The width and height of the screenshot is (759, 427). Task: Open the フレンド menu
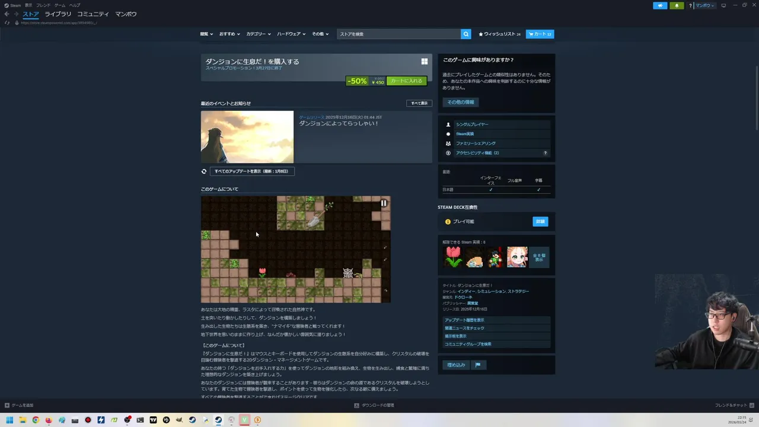[x=43, y=5]
